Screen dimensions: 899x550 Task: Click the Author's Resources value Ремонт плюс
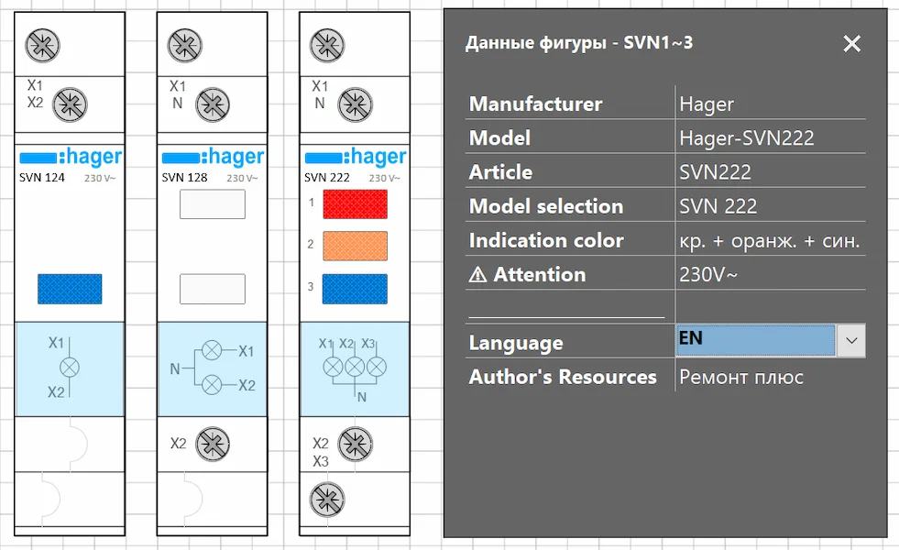[x=741, y=378]
